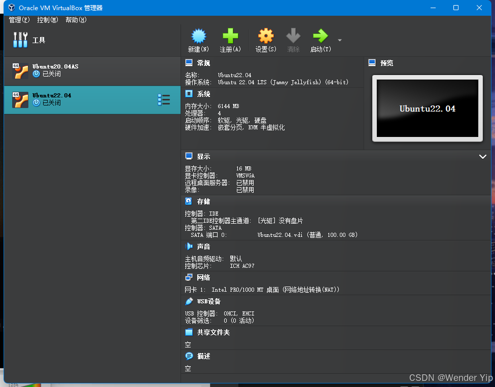Open the 共享文件夹 settings heading link

[x=214, y=332]
